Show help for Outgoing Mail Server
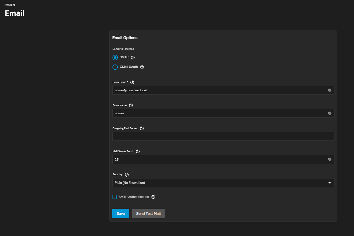Screen dimensions: 354x236 (142, 128)
